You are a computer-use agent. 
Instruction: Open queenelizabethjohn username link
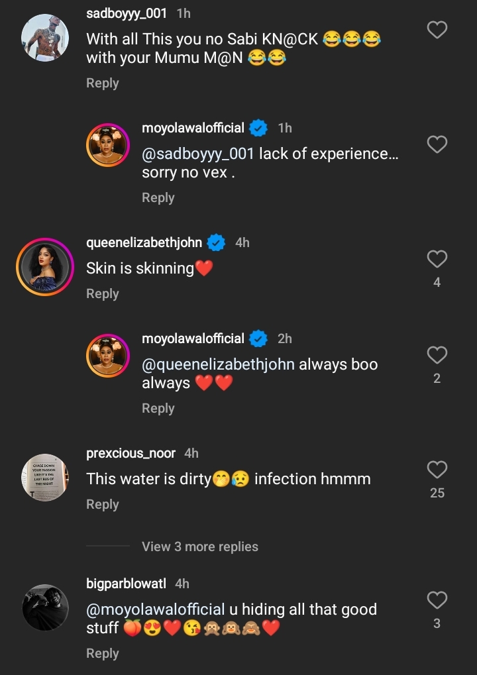144,242
